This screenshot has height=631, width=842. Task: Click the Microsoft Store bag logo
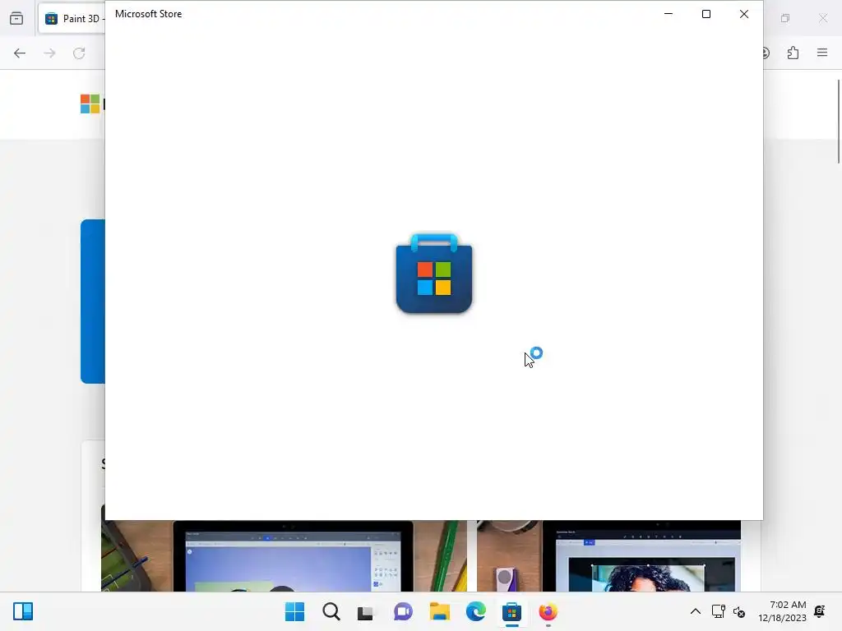tap(434, 273)
